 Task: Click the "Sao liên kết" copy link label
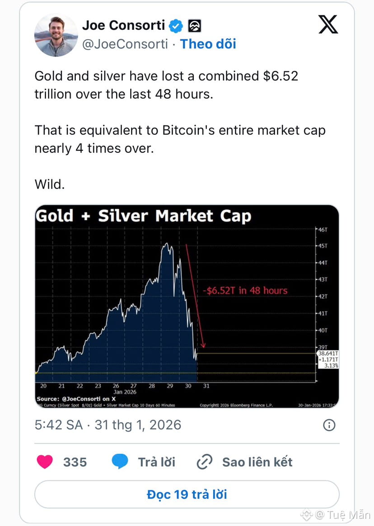click(x=257, y=462)
